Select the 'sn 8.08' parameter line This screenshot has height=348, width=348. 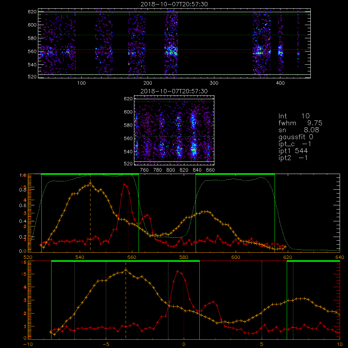pos(299,130)
